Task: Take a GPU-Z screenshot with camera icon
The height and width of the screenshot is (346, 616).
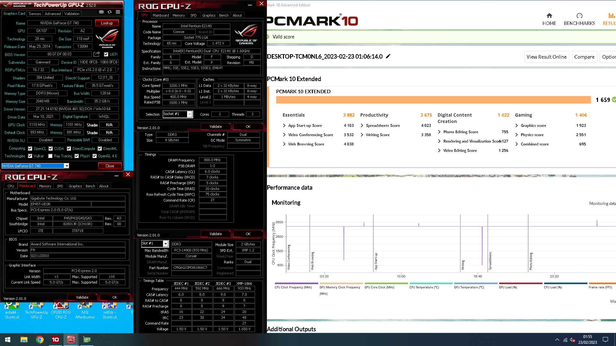Action: point(101,12)
